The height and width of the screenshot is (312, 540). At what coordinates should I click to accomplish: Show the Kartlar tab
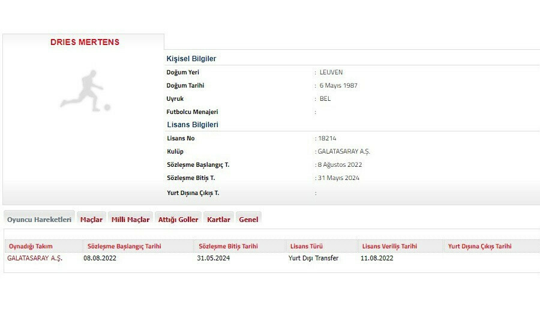click(x=218, y=220)
